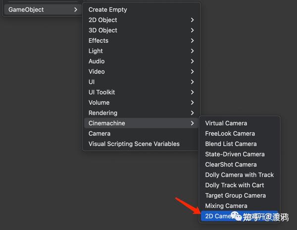
Task: Open the Rendering submenu
Action: (103, 113)
